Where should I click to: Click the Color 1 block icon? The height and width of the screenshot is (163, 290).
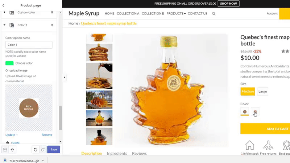12,25
